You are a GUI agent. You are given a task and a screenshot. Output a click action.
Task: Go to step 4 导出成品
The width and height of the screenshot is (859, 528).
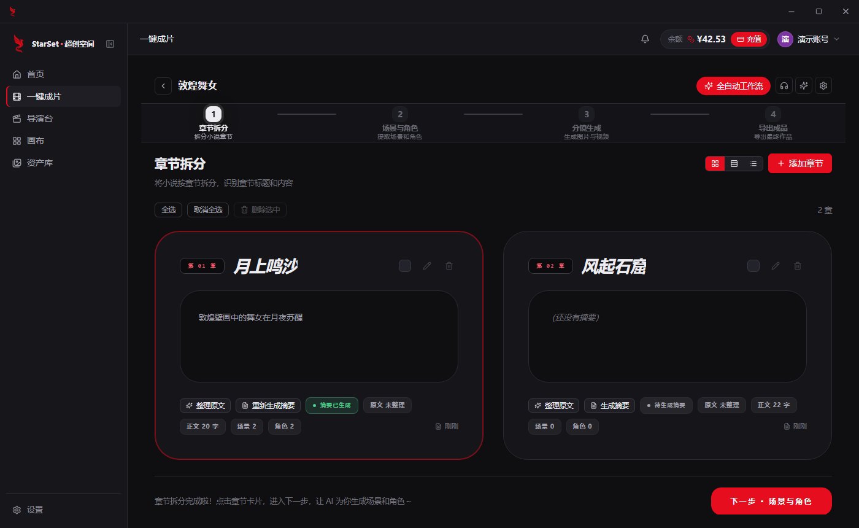pos(772,123)
